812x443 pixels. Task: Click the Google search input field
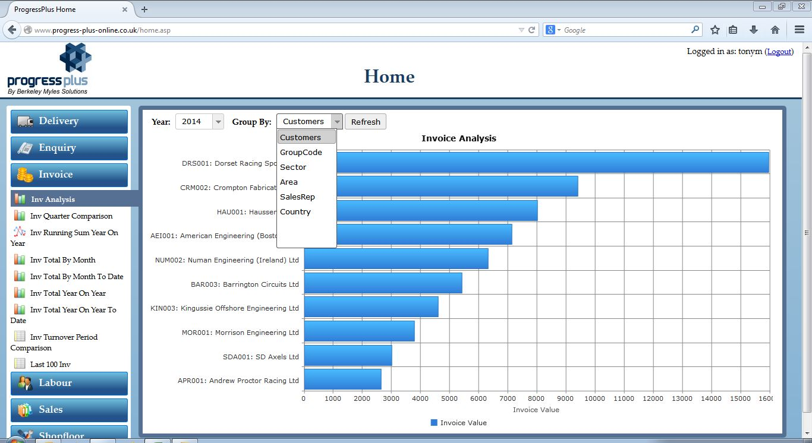624,30
